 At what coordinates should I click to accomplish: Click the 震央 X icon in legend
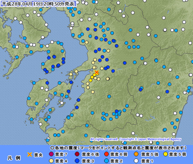tap(30, 155)
